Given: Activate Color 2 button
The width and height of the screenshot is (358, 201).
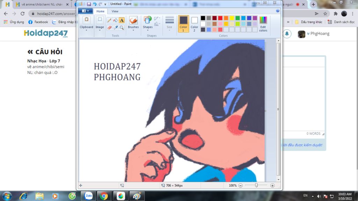Looking at the screenshot, I should 194,24.
